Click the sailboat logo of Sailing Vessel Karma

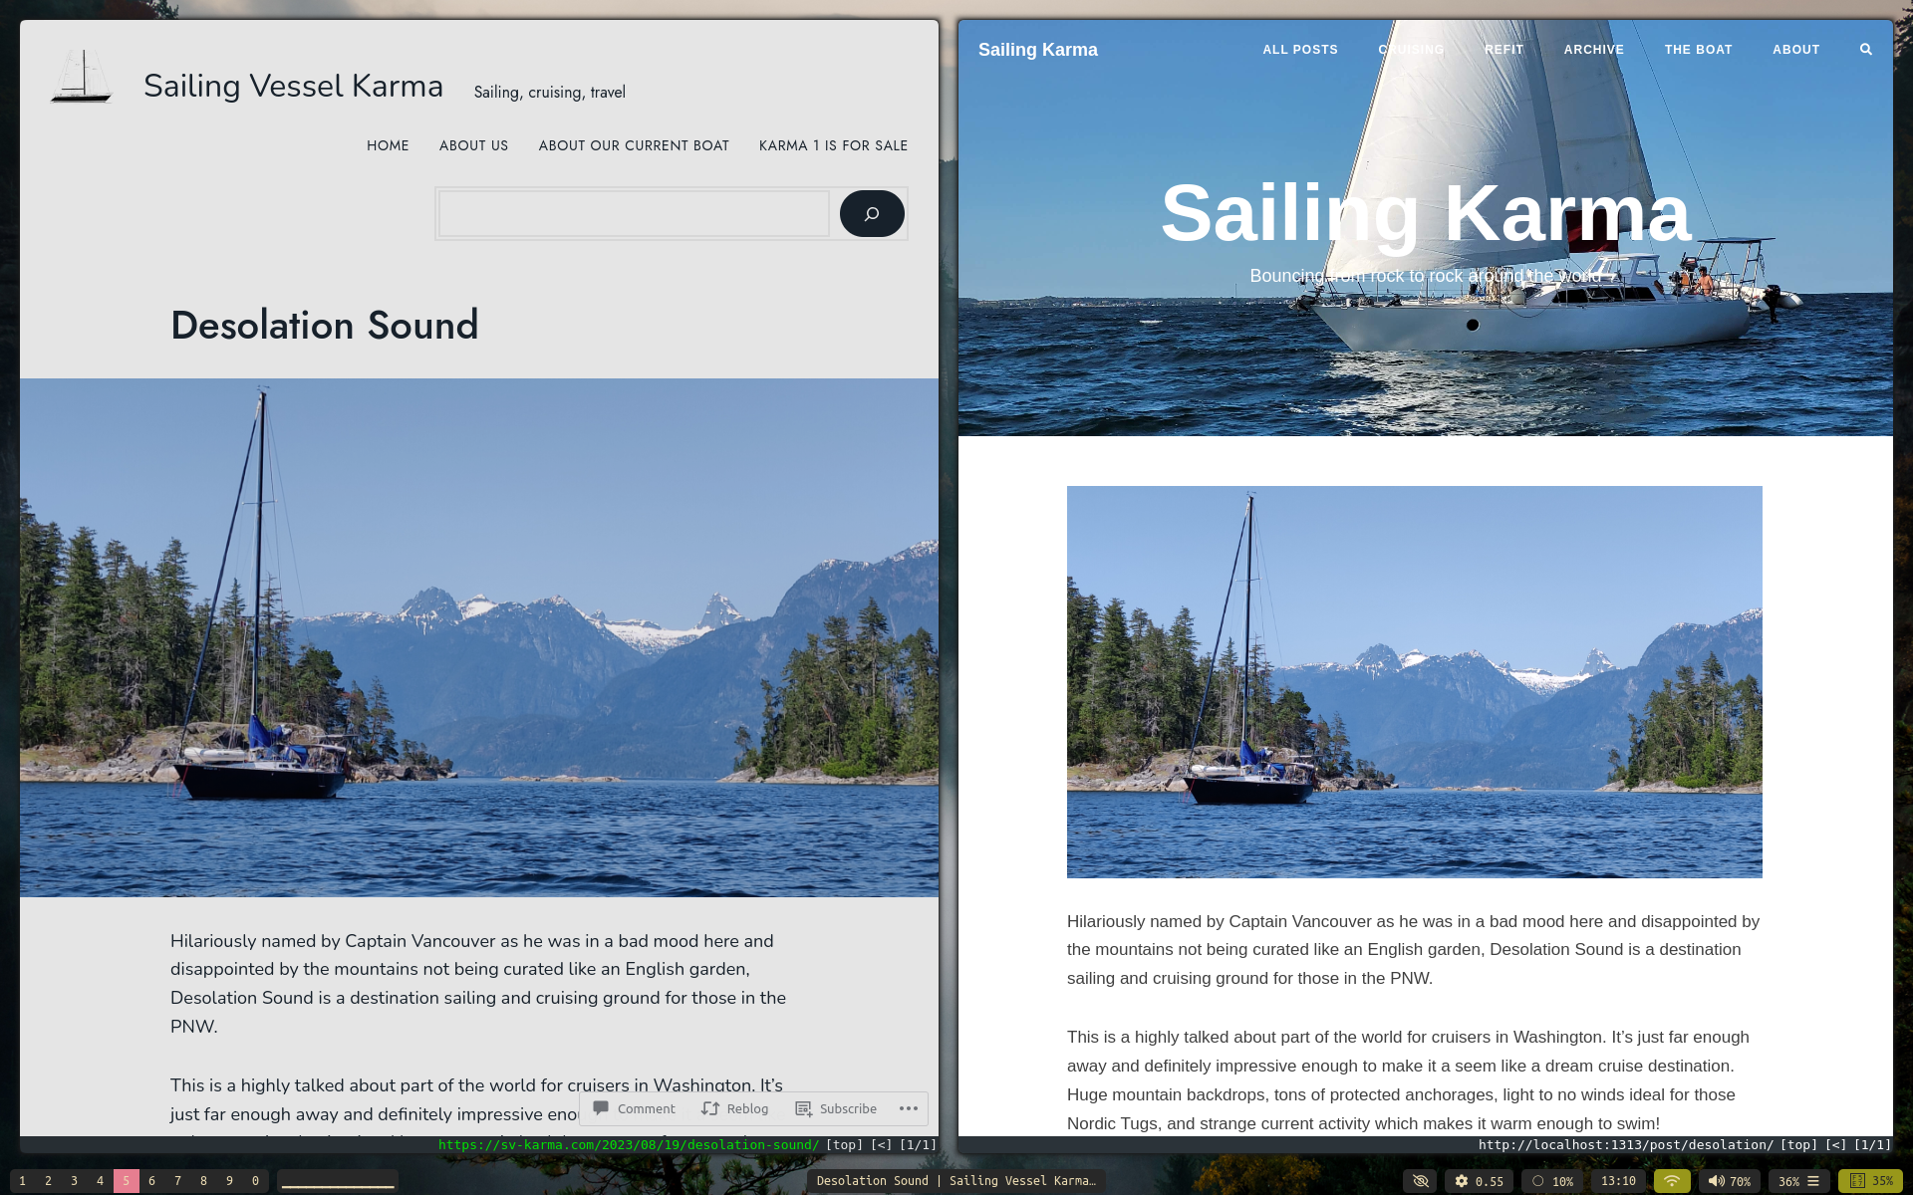[x=81, y=78]
